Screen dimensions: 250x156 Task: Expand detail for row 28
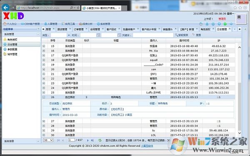click(44, 126)
